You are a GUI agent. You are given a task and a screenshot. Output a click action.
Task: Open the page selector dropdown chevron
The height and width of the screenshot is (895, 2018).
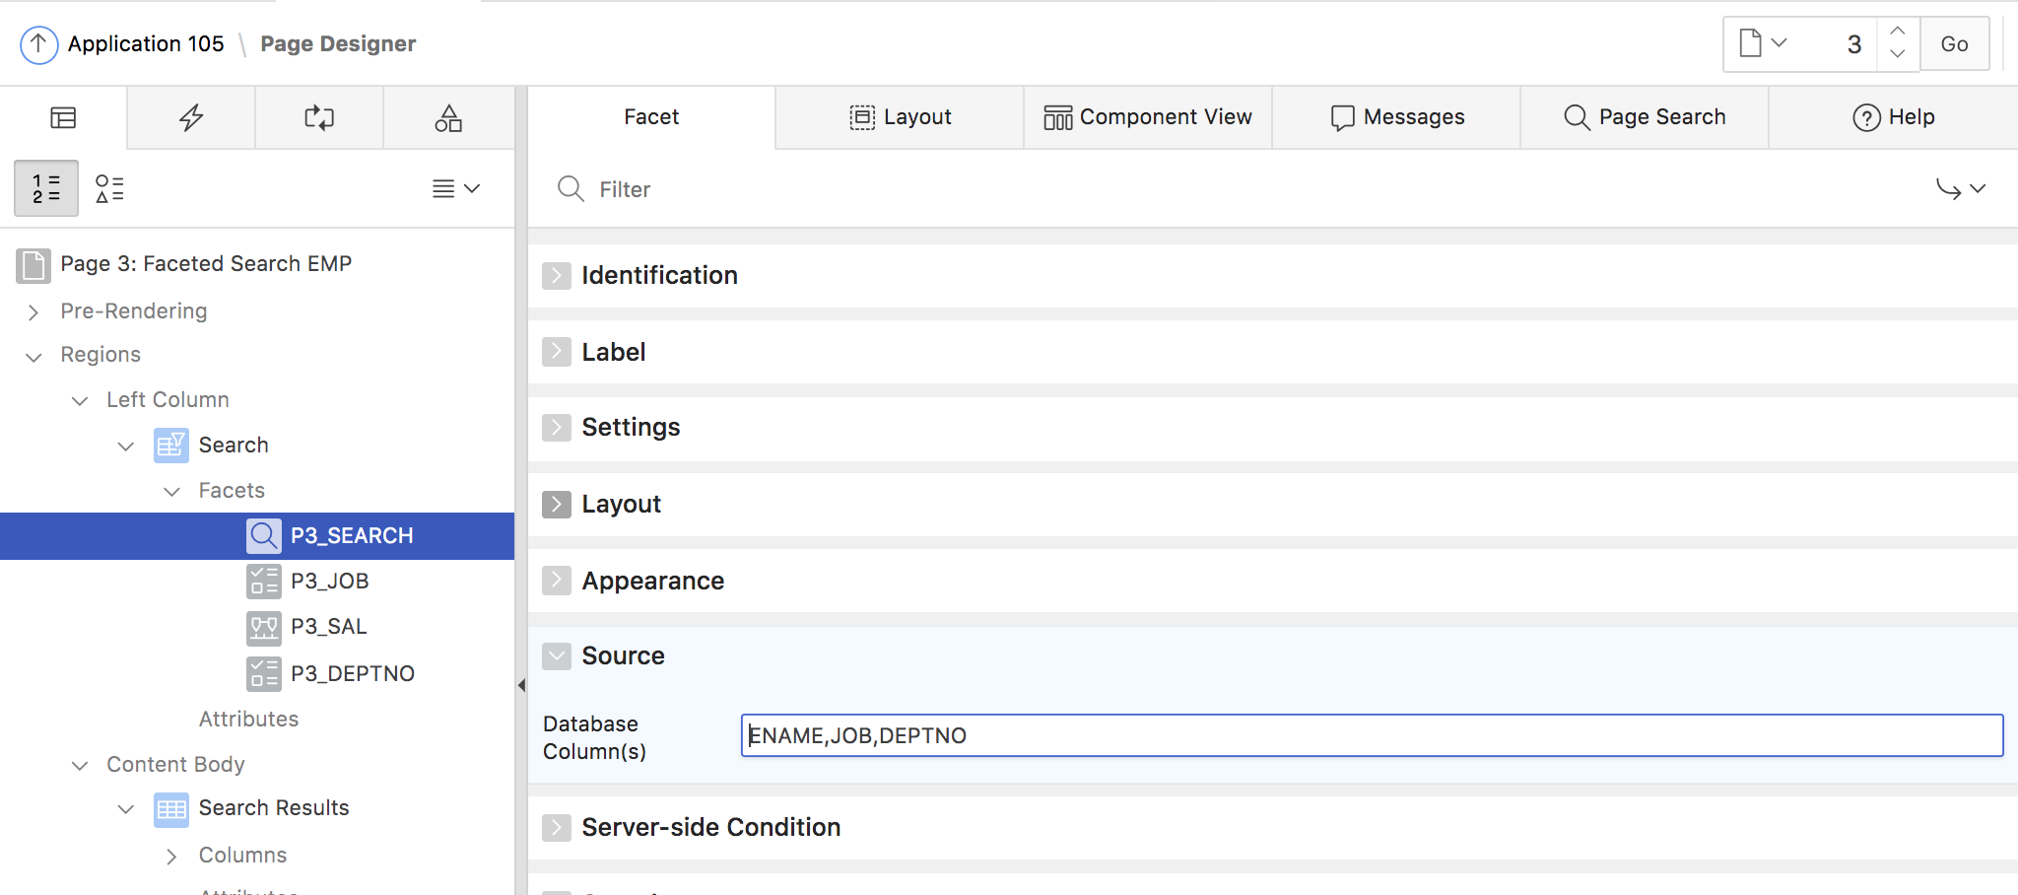(x=1782, y=43)
